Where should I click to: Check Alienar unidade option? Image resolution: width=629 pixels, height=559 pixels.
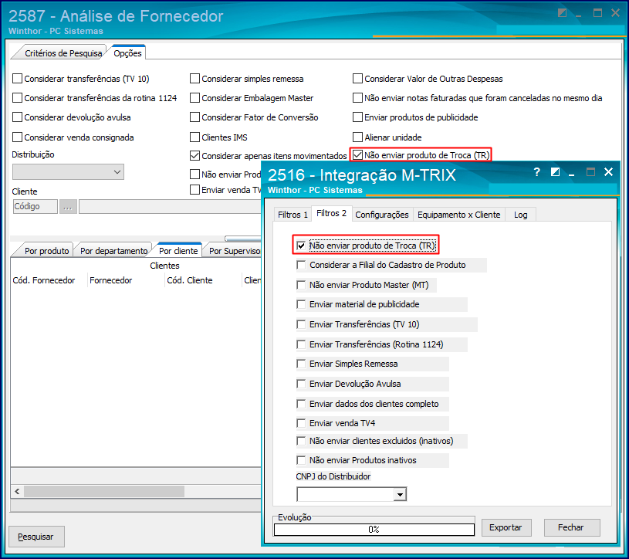click(x=357, y=137)
